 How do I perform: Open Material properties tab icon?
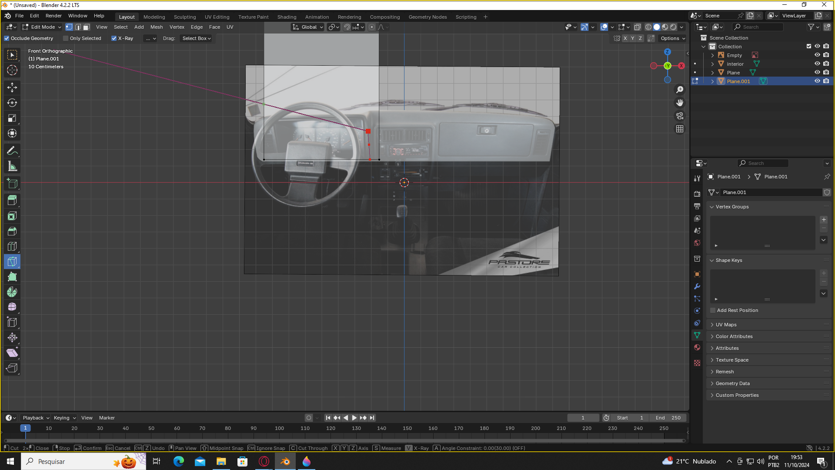pyautogui.click(x=697, y=347)
